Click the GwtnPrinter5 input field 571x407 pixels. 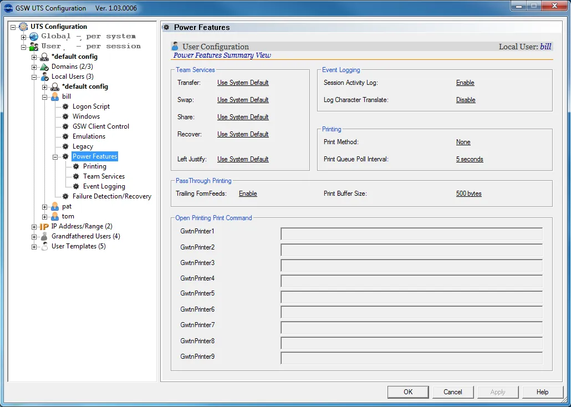click(x=411, y=297)
